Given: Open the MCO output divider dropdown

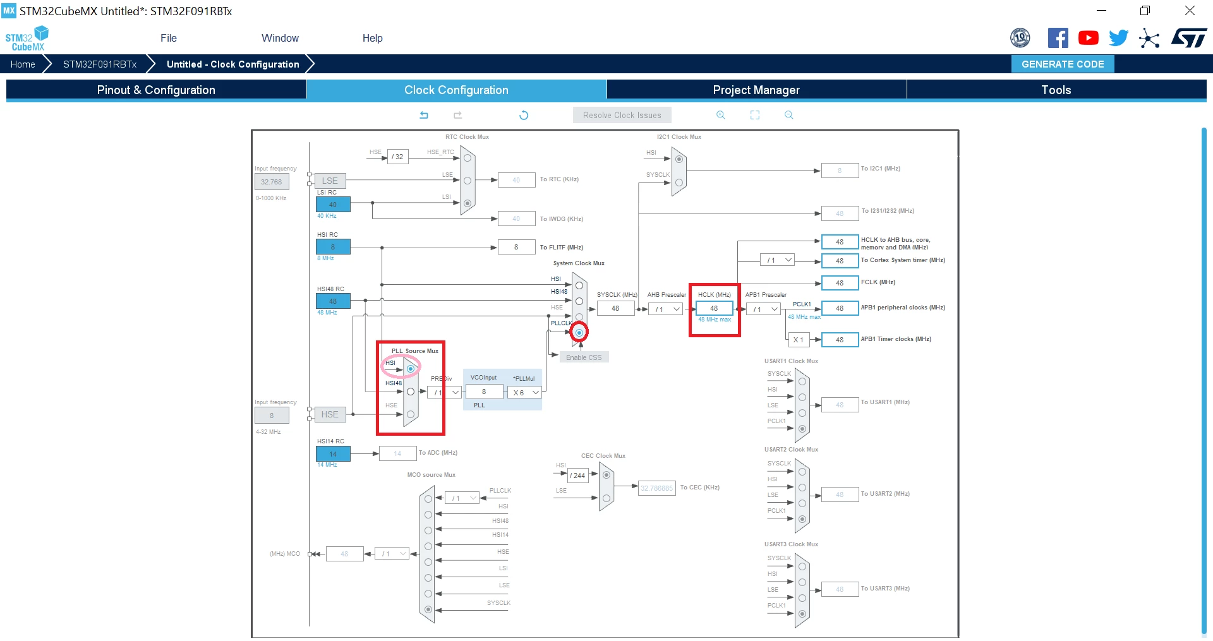Looking at the screenshot, I should 392,554.
